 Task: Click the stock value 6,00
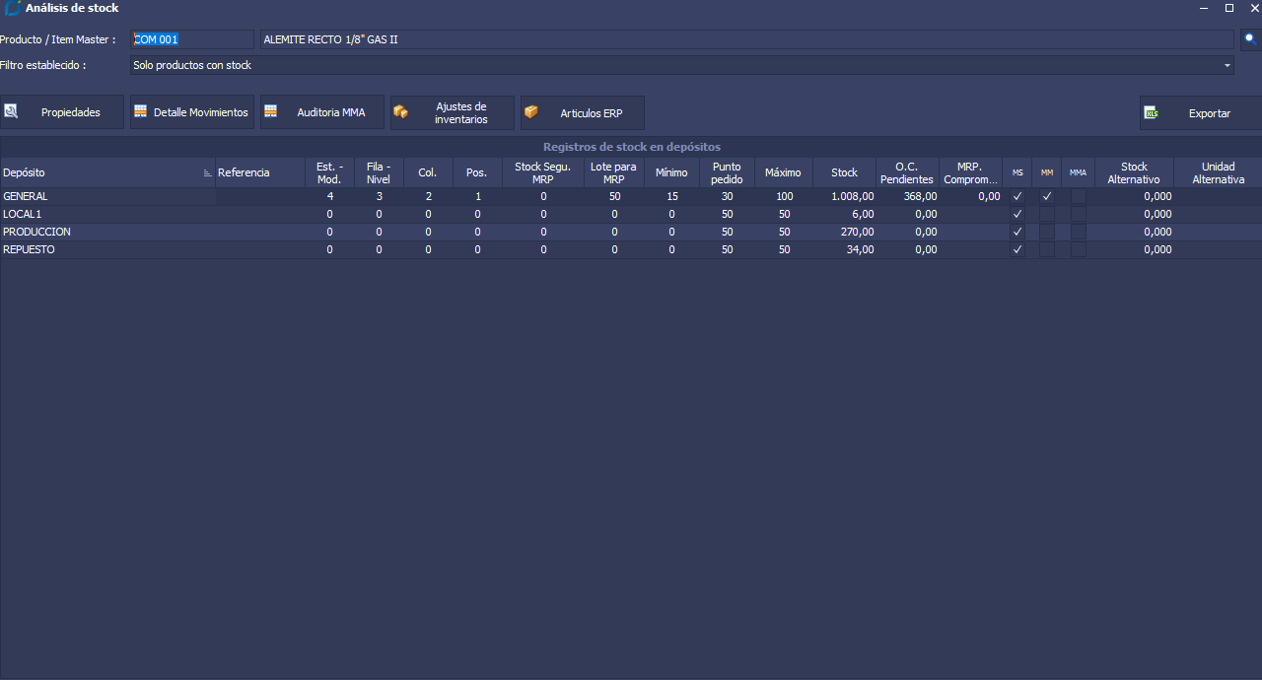pyautogui.click(x=863, y=214)
